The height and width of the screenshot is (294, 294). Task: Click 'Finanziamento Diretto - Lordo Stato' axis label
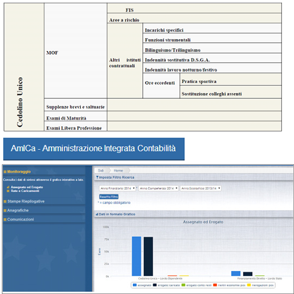260,278
